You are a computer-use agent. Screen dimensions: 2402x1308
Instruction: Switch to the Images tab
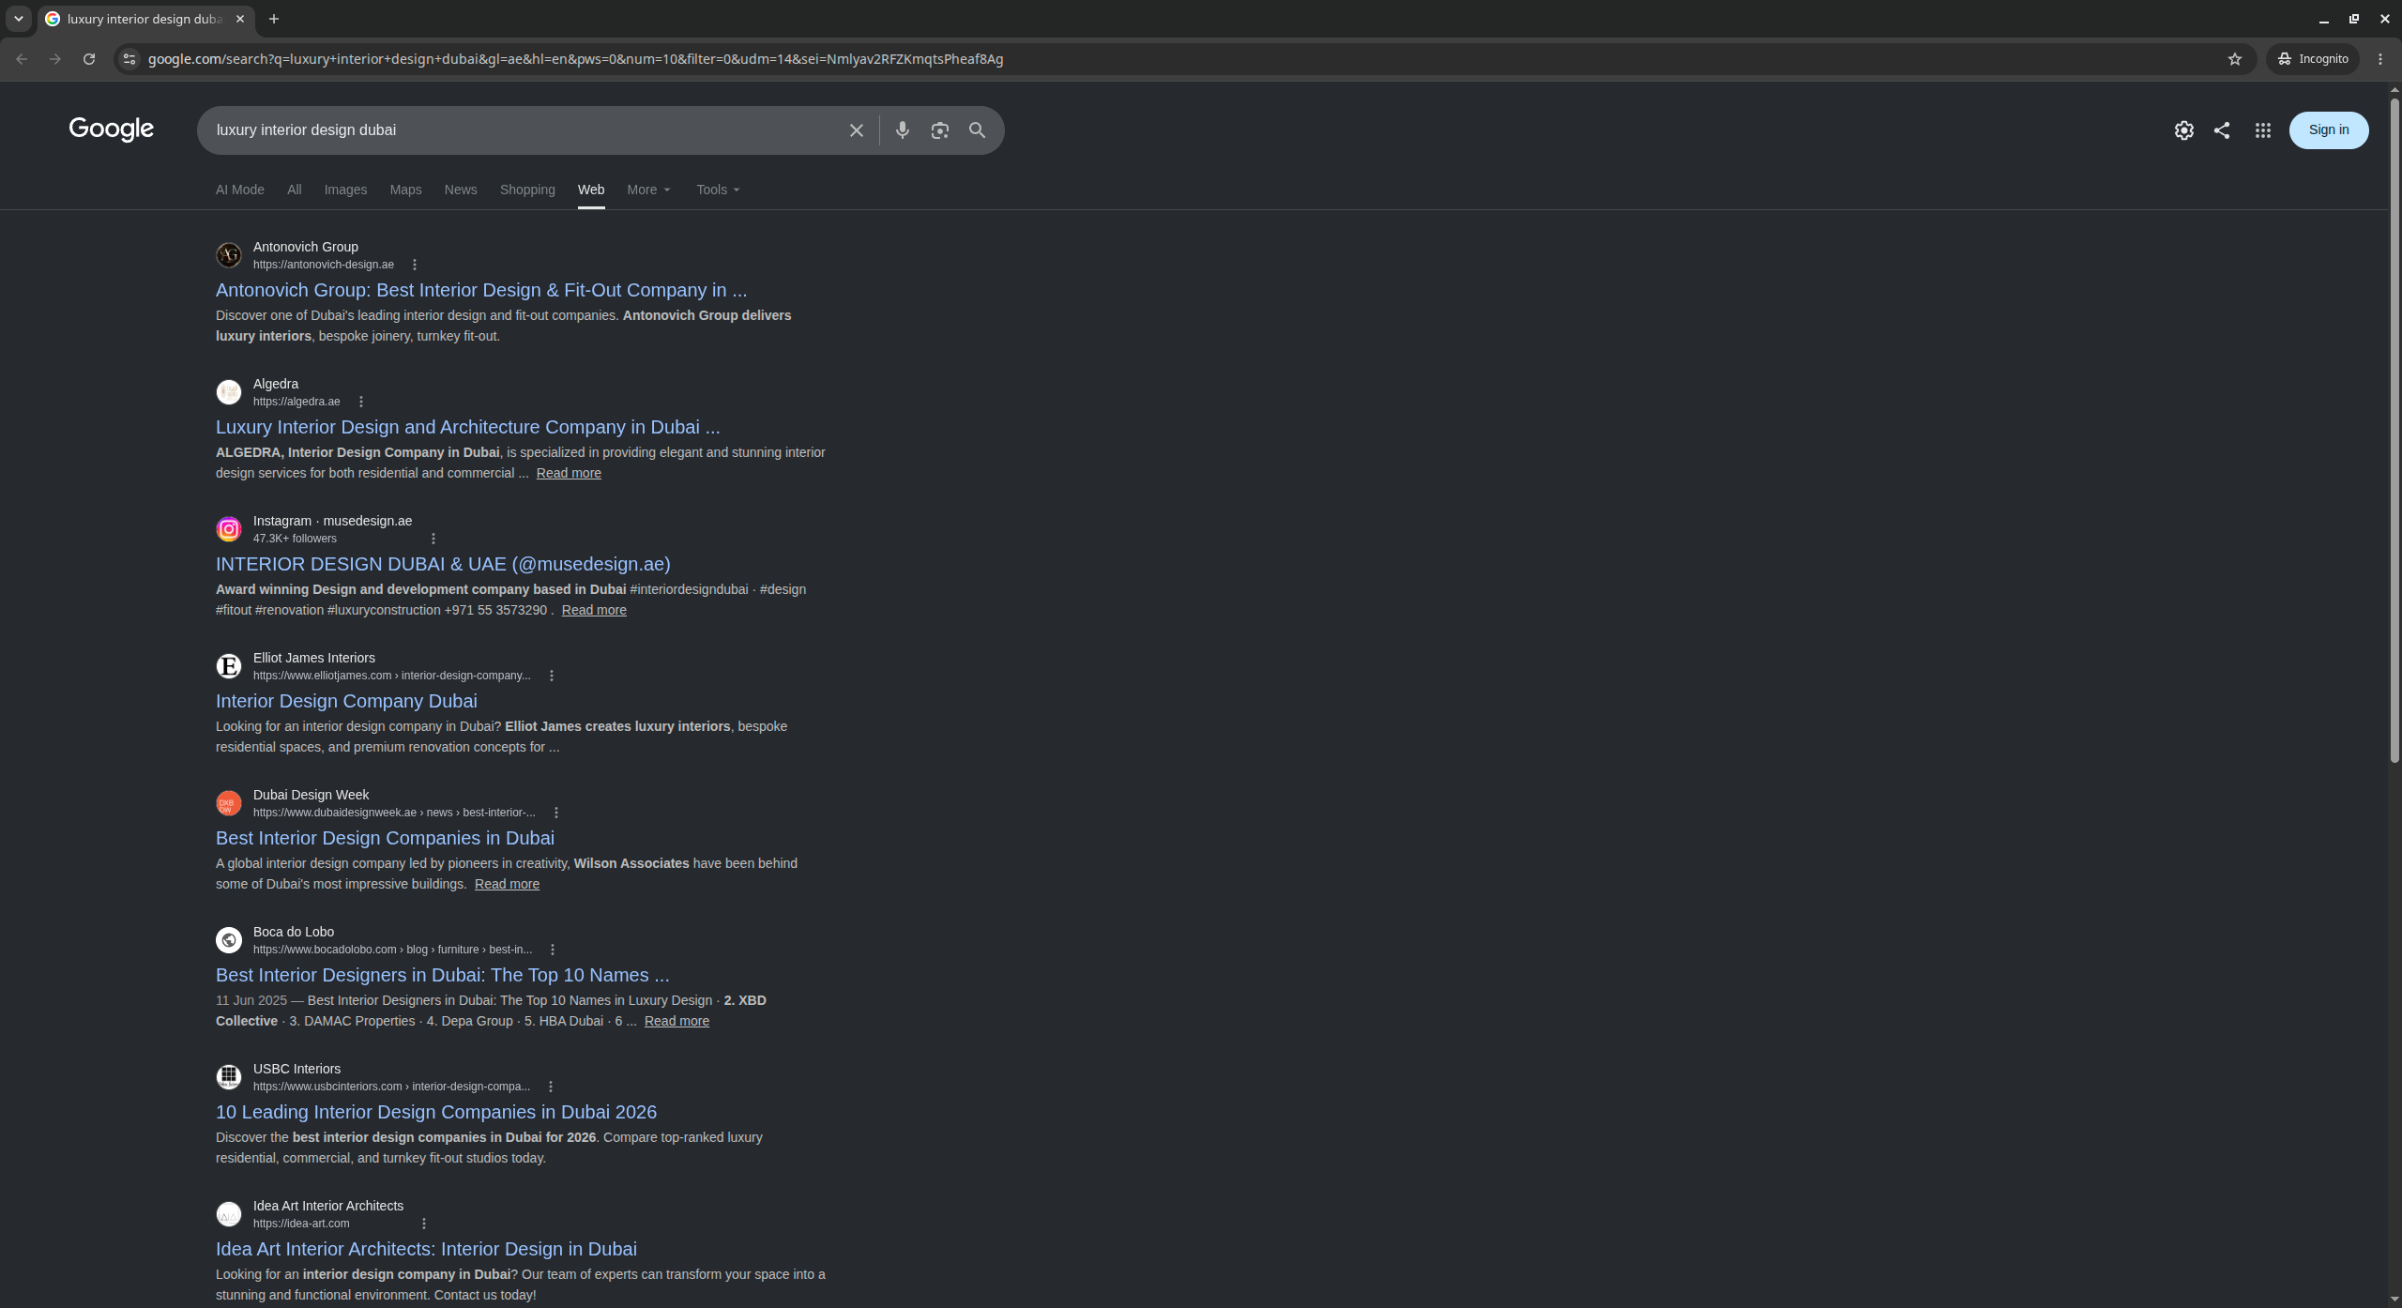click(345, 190)
